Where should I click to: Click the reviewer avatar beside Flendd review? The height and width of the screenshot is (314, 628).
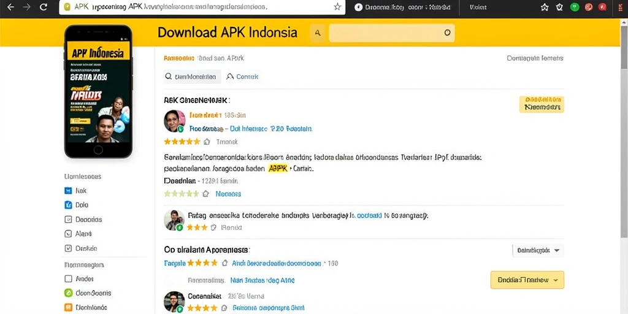click(x=175, y=220)
